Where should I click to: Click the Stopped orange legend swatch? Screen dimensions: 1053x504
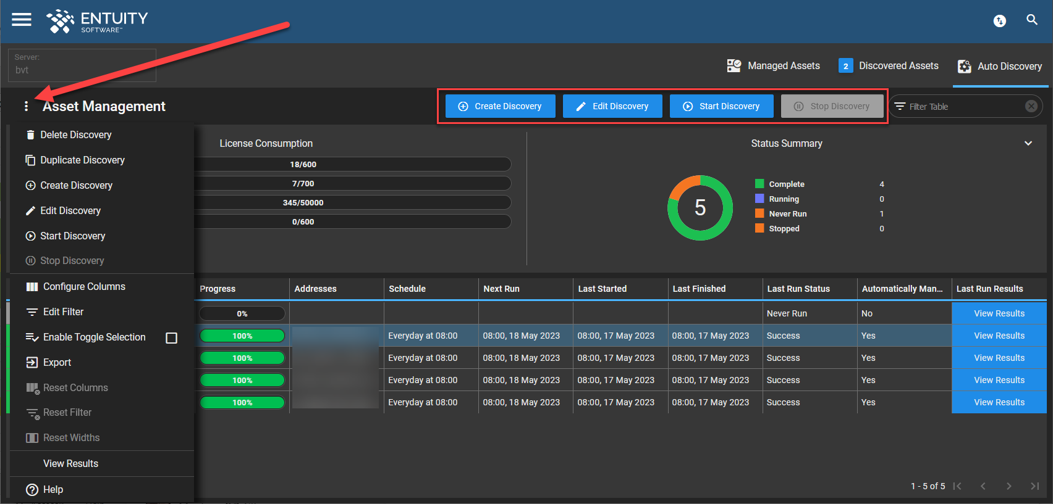[x=759, y=228]
